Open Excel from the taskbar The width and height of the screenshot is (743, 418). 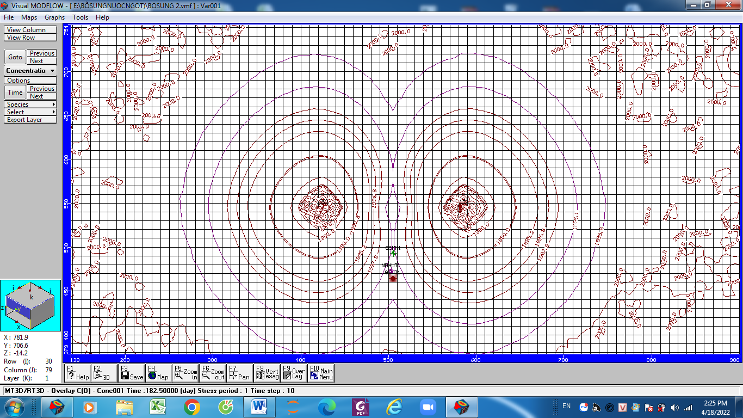[x=158, y=407]
